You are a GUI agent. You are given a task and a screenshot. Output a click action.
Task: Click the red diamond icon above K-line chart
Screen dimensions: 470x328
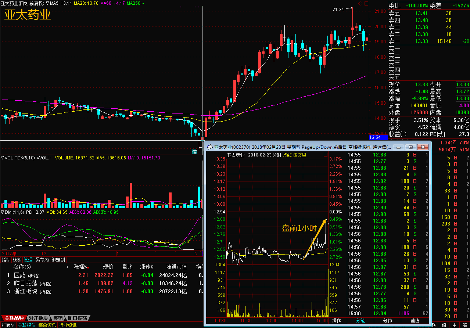(x=360, y=3)
